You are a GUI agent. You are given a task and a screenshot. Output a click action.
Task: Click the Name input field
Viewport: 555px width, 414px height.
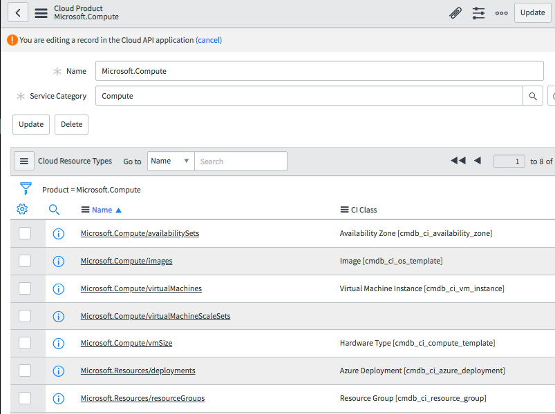tap(319, 71)
